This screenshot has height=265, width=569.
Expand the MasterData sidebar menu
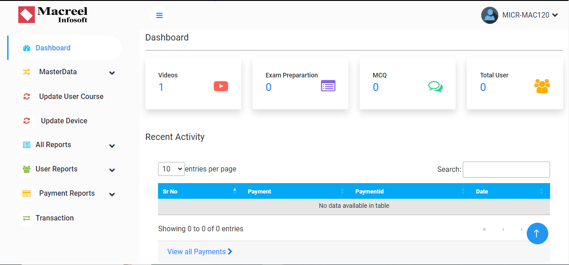[x=67, y=72]
